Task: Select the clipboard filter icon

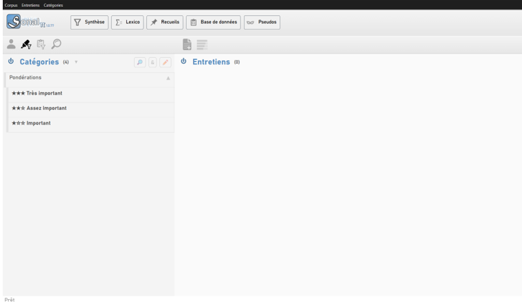Action: [x=41, y=44]
